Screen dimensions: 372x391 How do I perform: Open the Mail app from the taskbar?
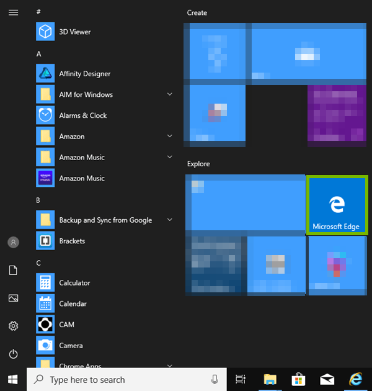(327, 379)
